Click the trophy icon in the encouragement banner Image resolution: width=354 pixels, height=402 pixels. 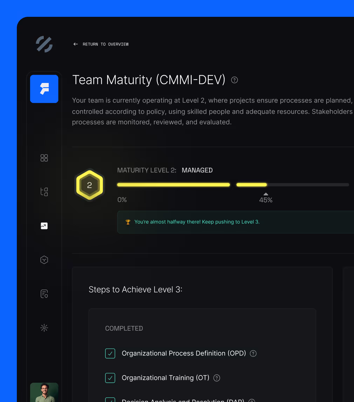128,222
